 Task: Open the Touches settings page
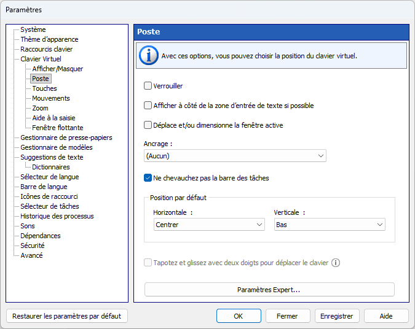[x=44, y=88]
